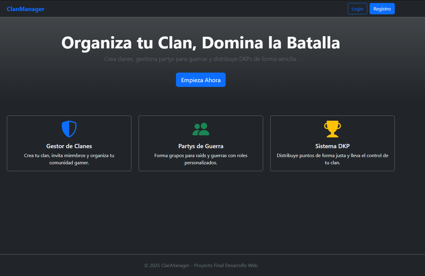Click the 'Forma grupos para raids' description
This screenshot has height=276, width=425.
click(201, 155)
